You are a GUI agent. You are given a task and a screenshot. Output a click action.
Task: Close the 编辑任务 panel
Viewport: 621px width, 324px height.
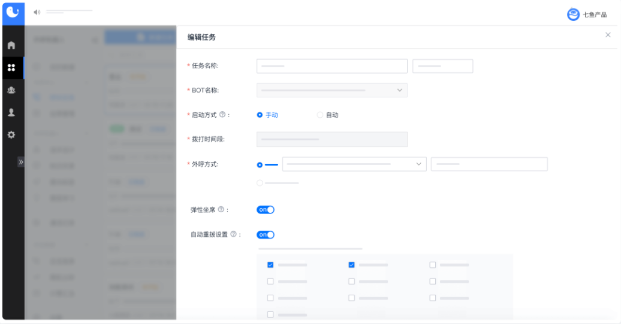[608, 35]
